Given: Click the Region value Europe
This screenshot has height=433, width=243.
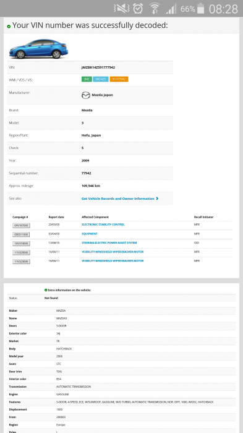Looking at the screenshot, I should [x=61, y=425].
